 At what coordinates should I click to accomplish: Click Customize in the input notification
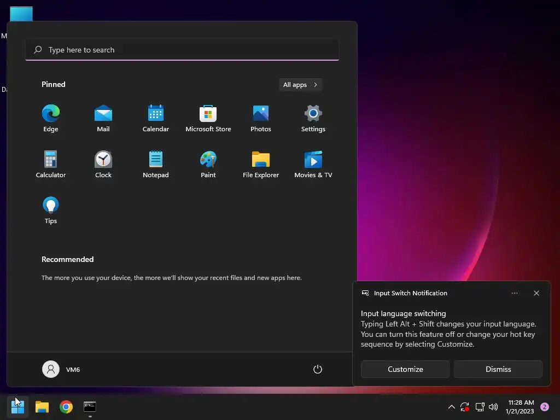click(x=405, y=369)
